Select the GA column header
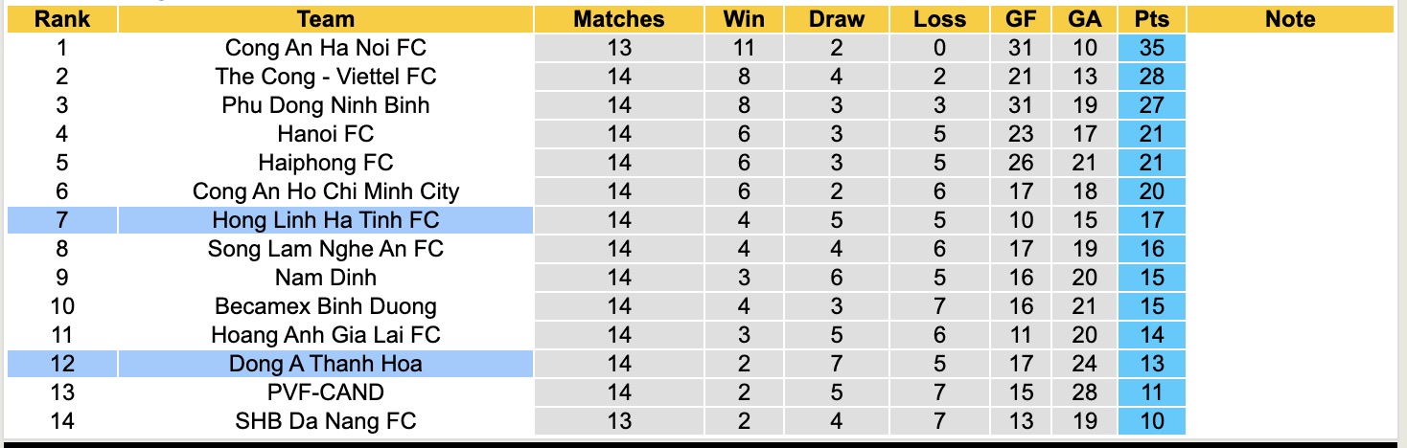Viewport: 1407px width, 448px height. (1084, 19)
